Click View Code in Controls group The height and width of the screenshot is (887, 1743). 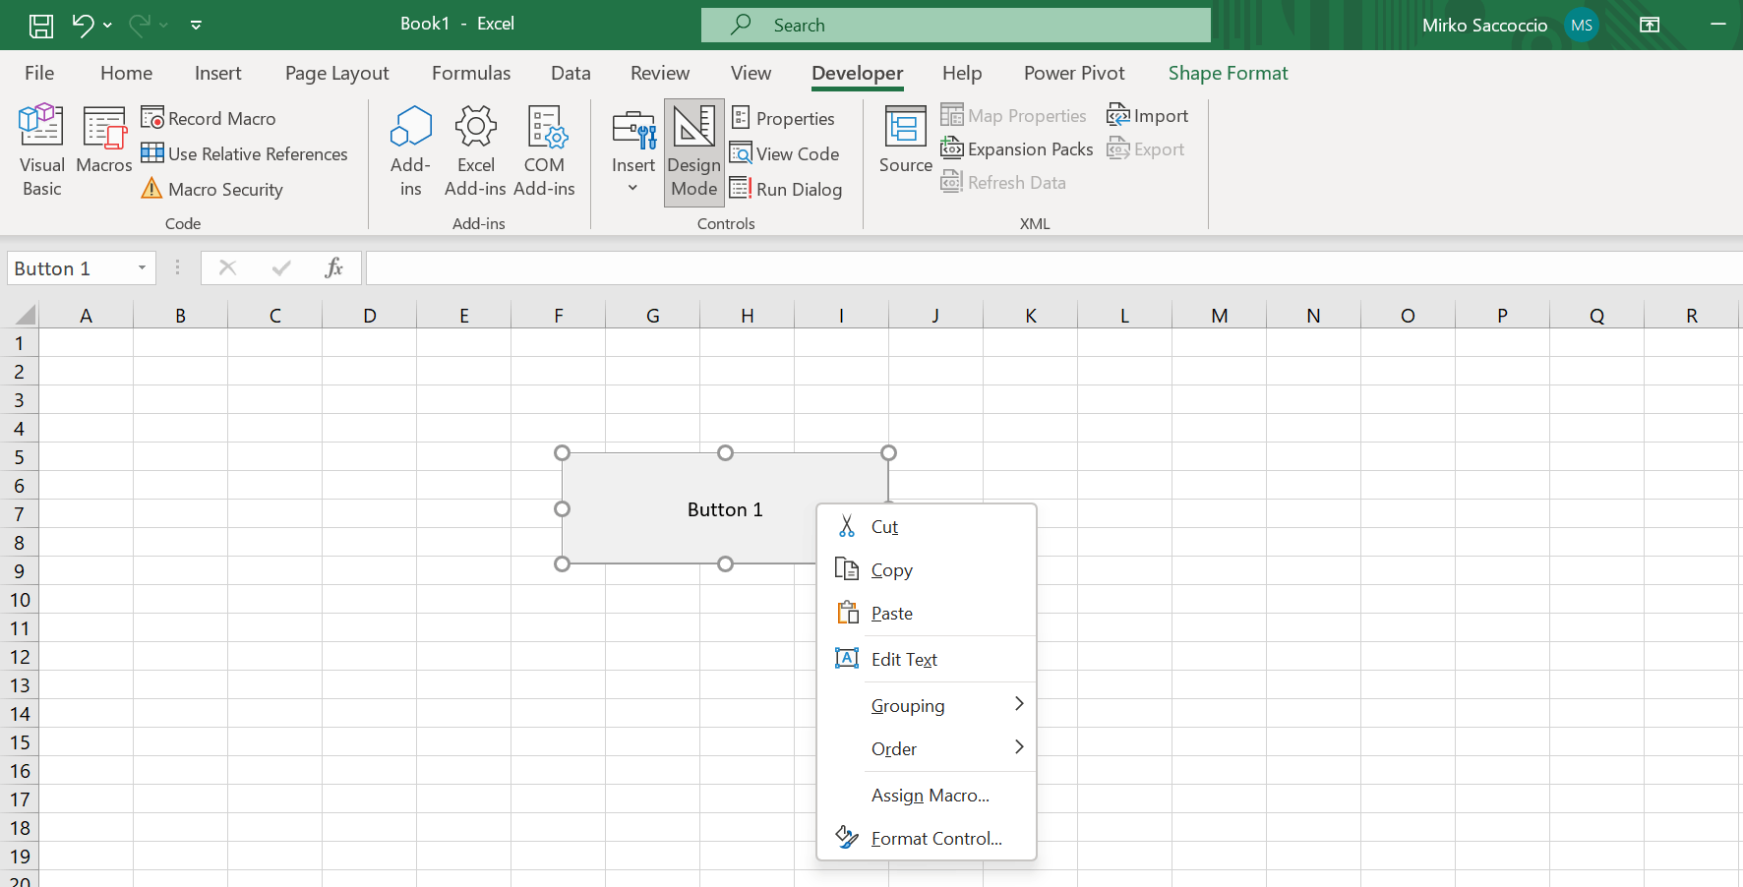pyautogui.click(x=785, y=153)
